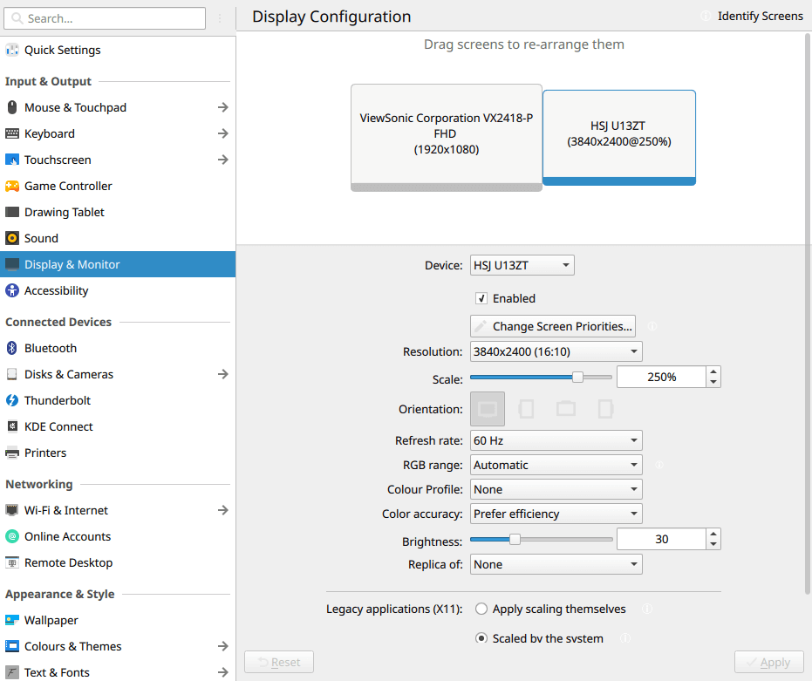Go to Sound settings
Screen dimensions: 812x681
click(x=118, y=238)
